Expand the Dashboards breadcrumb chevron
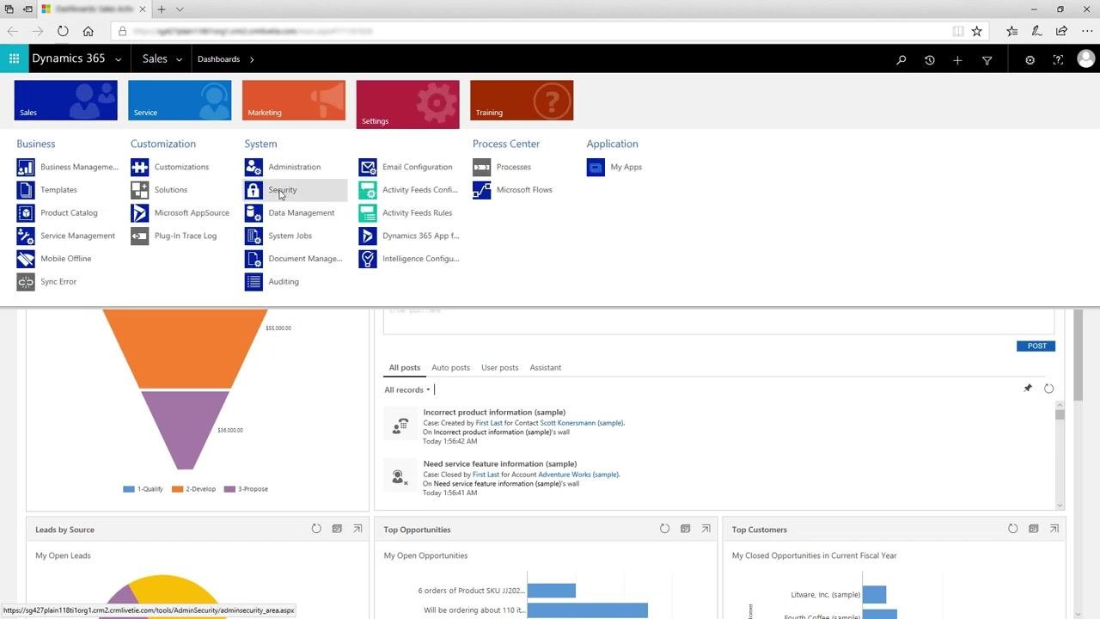The width and height of the screenshot is (1100, 619). (x=252, y=59)
